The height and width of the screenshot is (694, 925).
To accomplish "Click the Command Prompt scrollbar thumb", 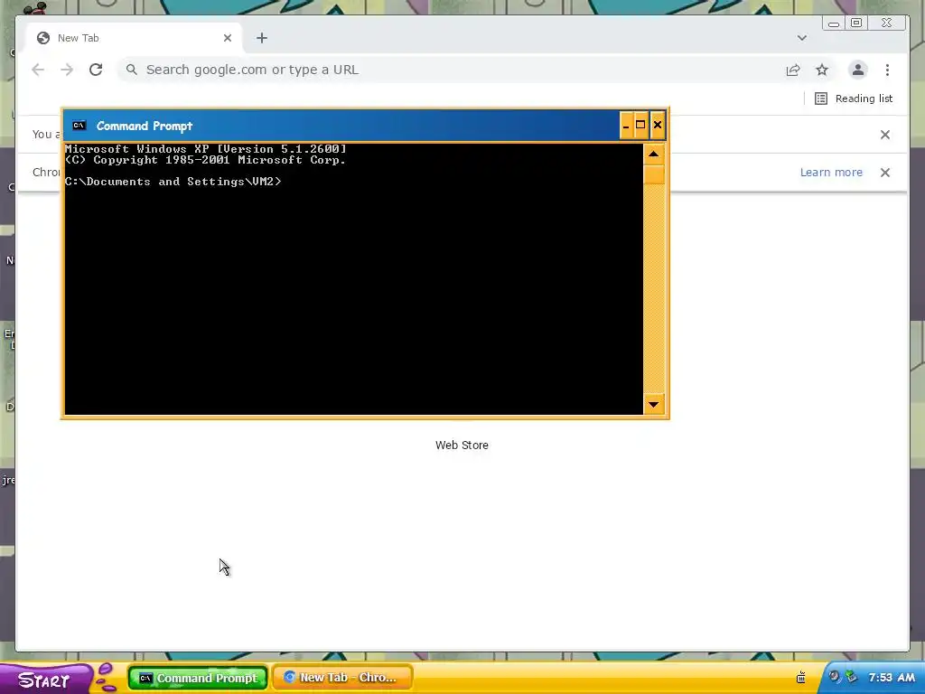I will coord(654,175).
